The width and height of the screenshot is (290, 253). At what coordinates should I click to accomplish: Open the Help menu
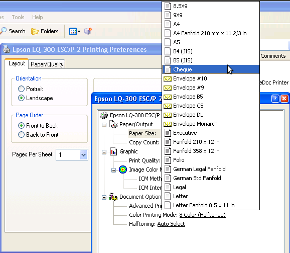(37, 17)
